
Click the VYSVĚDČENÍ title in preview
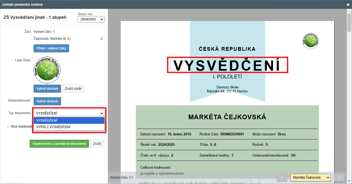(227, 65)
